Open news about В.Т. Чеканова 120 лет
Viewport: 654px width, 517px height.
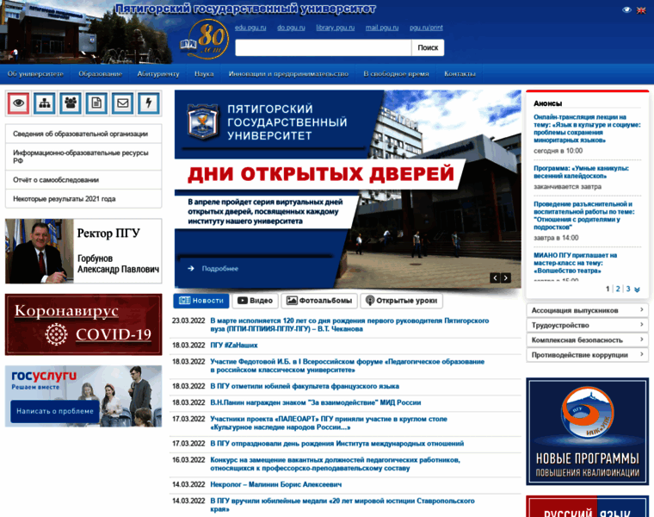tap(349, 325)
